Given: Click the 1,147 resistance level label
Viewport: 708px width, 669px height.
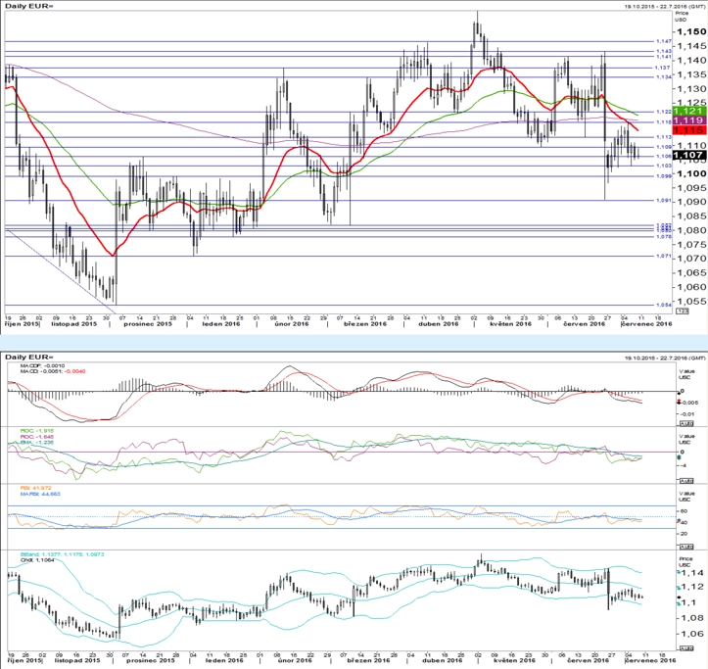Looking at the screenshot, I should pyautogui.click(x=664, y=41).
